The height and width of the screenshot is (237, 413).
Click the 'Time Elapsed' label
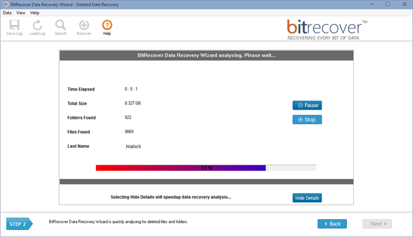[x=81, y=89]
